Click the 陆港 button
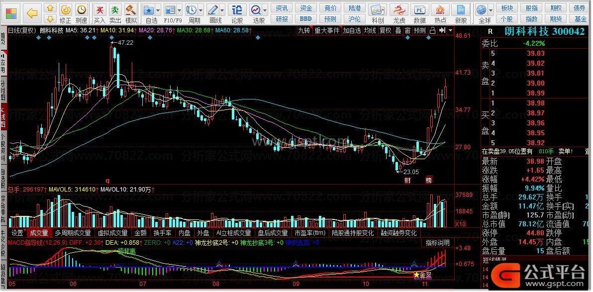The image size is (593, 292). (x=355, y=8)
